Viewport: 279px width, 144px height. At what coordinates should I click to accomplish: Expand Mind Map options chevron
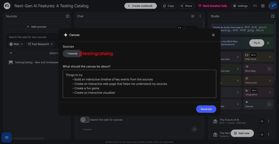pos(269,69)
